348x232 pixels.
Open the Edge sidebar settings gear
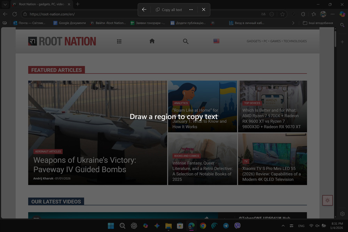tap(342, 214)
